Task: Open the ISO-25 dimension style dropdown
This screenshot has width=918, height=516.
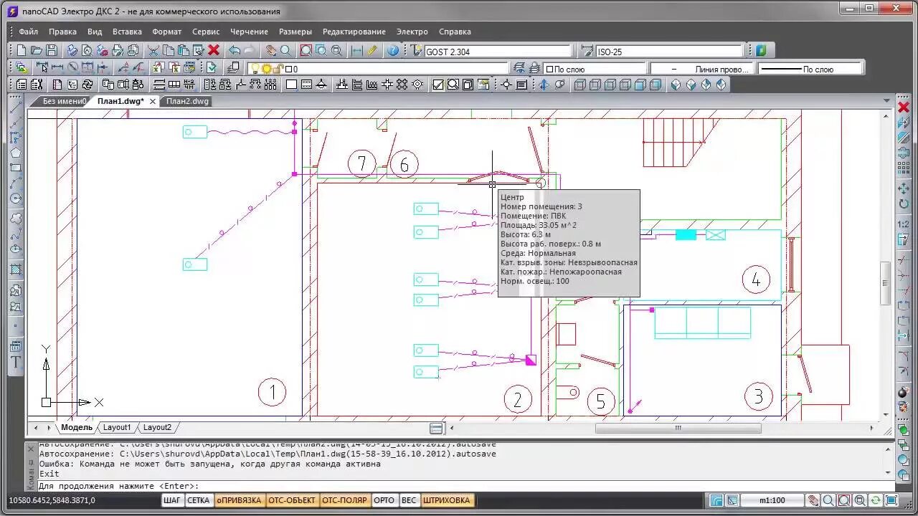Action: 669,52
